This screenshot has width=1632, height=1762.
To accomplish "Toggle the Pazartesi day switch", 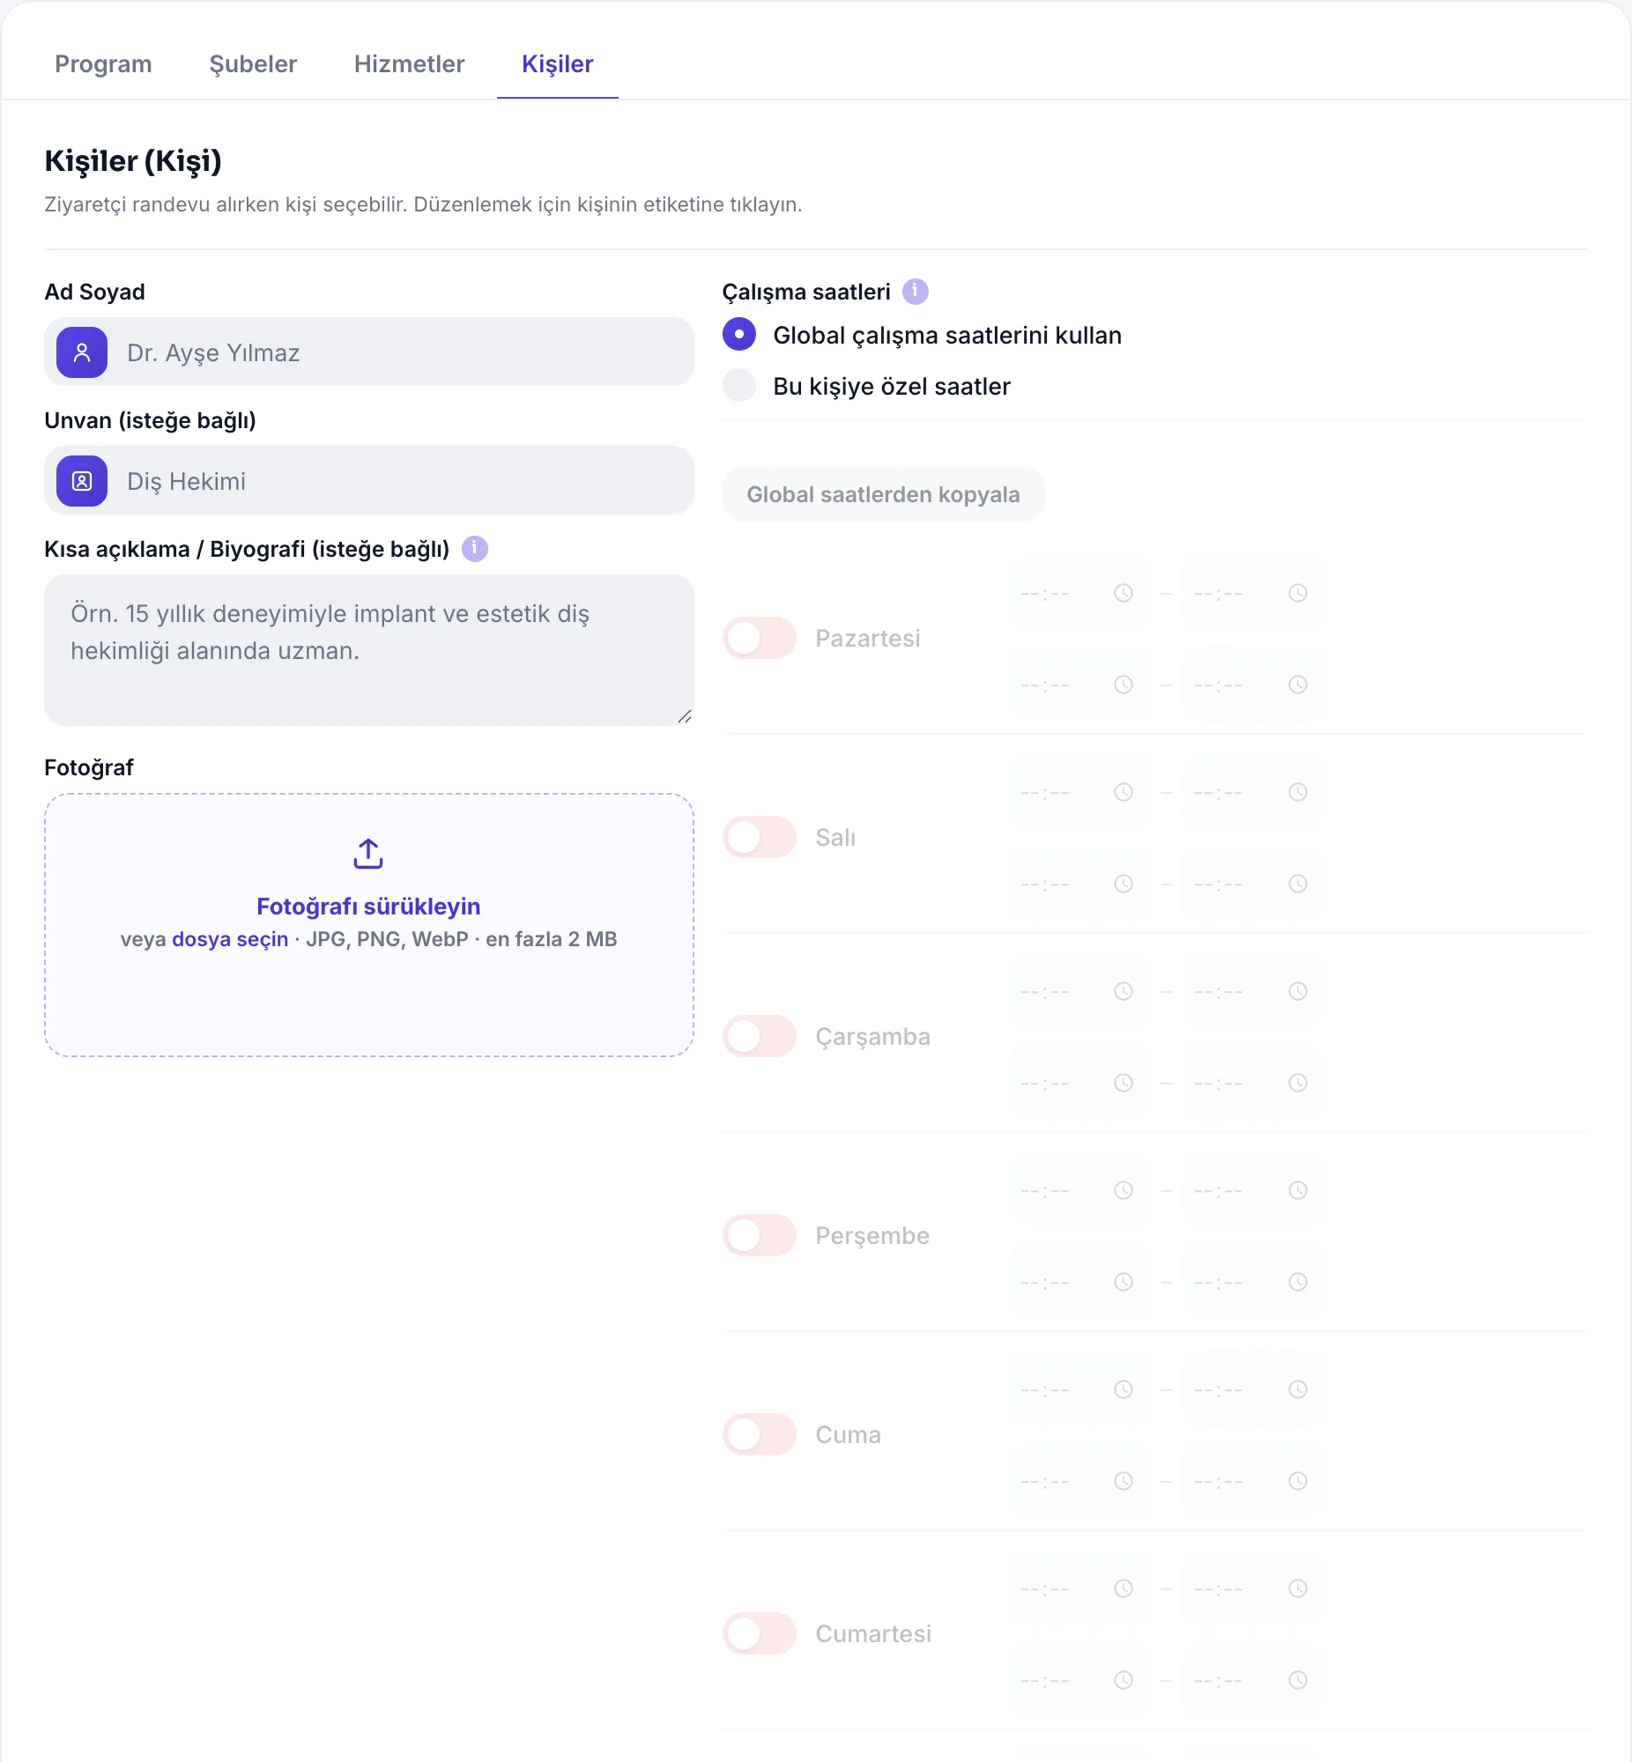I will pyautogui.click(x=760, y=638).
